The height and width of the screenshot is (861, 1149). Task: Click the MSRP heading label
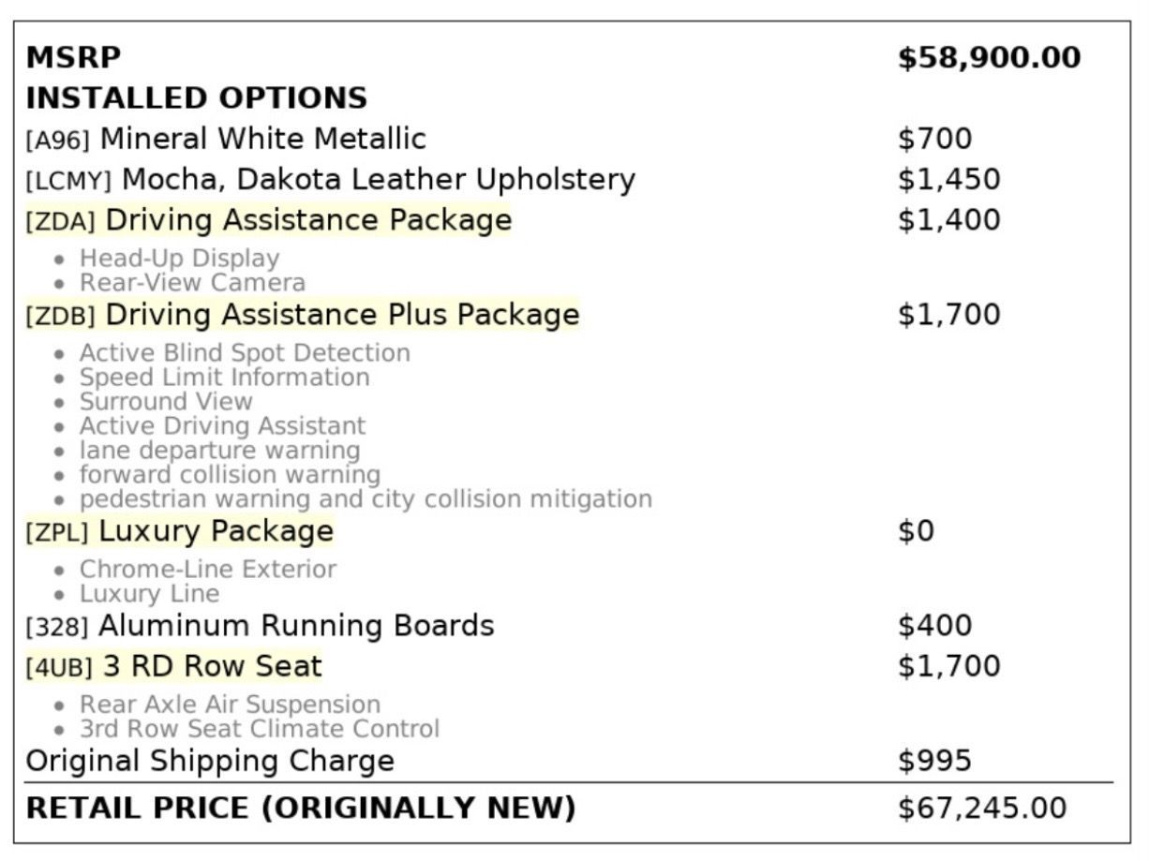tap(73, 58)
